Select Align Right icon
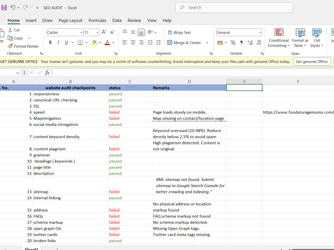 (x=141, y=43)
